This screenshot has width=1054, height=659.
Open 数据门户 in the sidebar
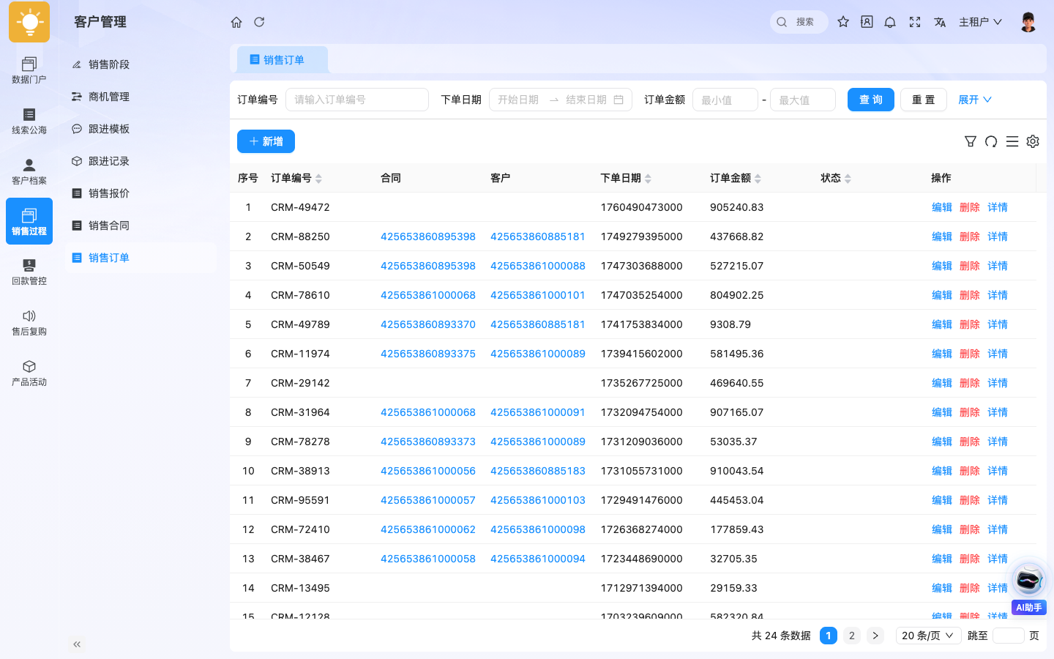[29, 70]
